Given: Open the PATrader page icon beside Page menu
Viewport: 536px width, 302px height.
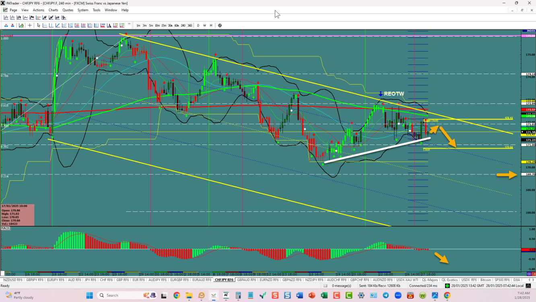Looking at the screenshot, I should tap(5, 10).
